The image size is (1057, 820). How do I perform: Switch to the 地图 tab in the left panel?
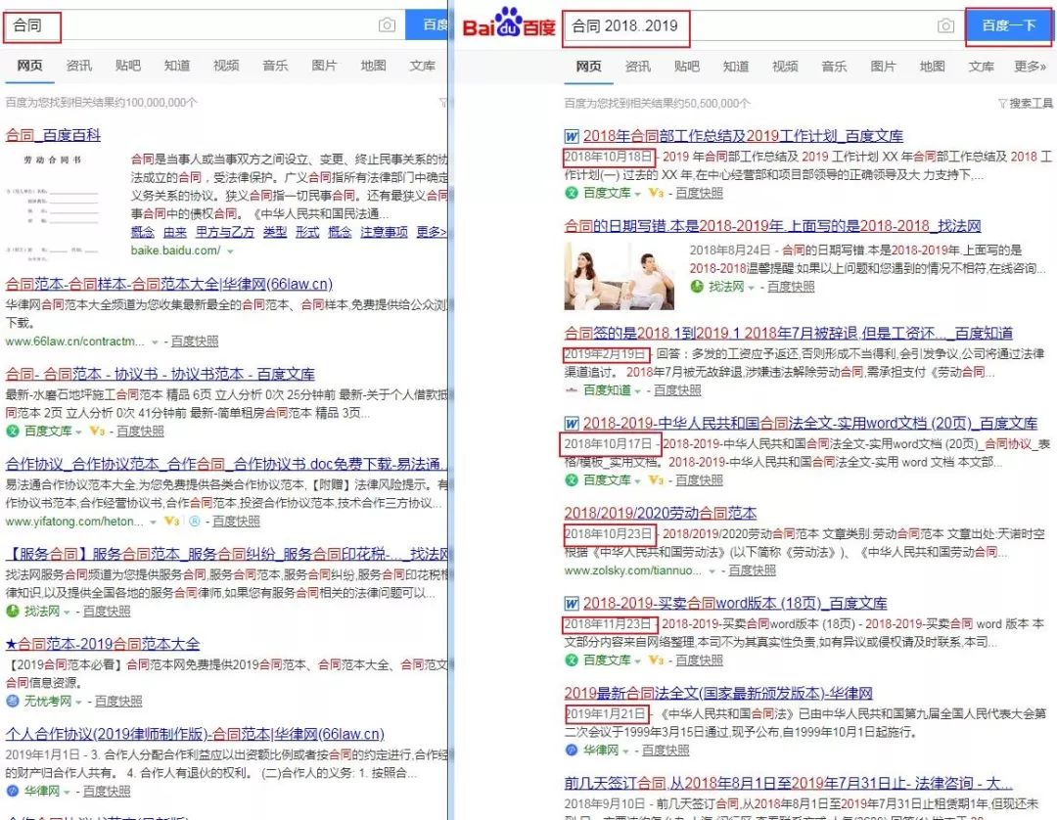click(374, 66)
